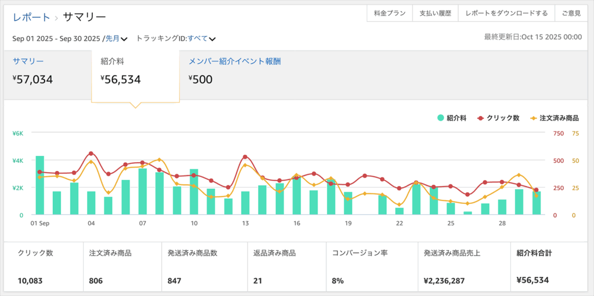Open the 料金プラン page

[x=389, y=13]
